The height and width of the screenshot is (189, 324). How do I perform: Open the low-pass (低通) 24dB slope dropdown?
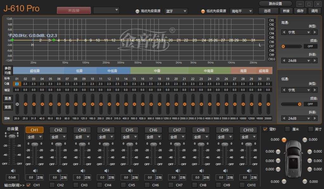pyautogui.click(x=299, y=118)
